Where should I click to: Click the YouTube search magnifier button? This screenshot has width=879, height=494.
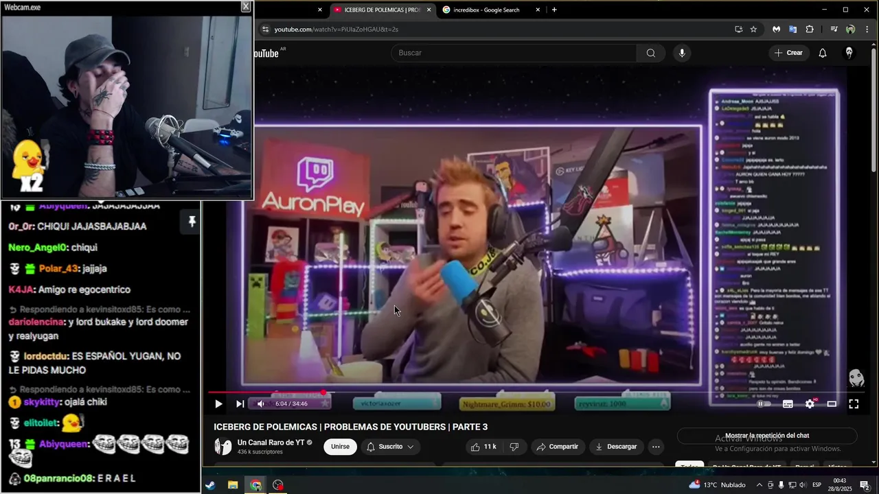coord(650,53)
